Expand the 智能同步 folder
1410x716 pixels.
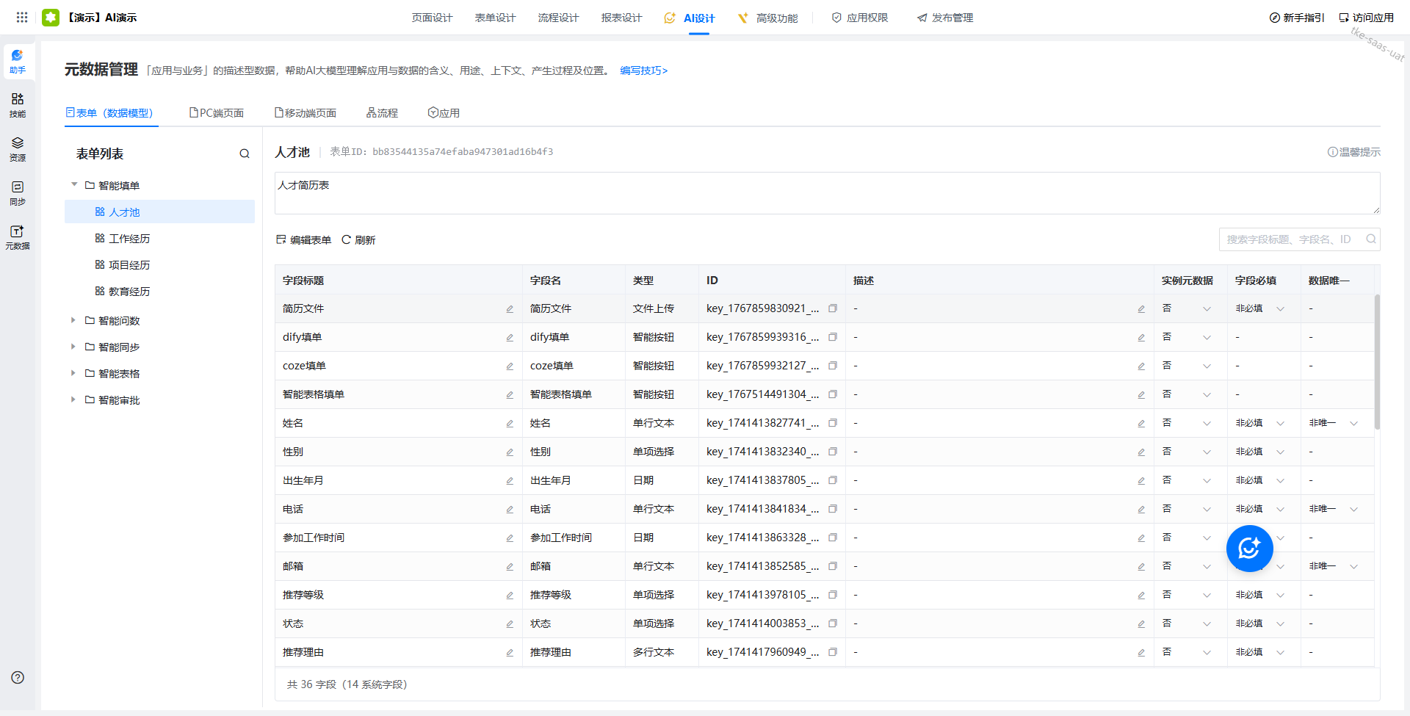tap(73, 347)
